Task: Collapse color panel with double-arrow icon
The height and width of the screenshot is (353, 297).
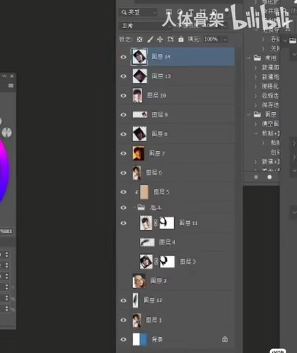Action: click(4, 76)
